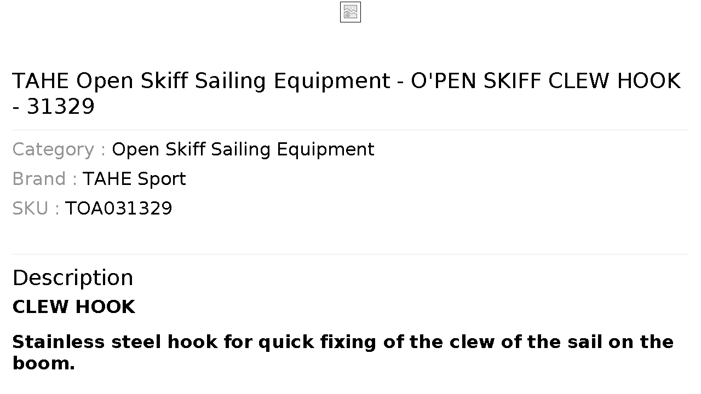Click "steel hook" in the bold description

164,342
